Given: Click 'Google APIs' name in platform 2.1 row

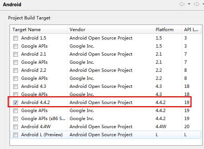Looking at the screenshot, I should pos(34,62).
